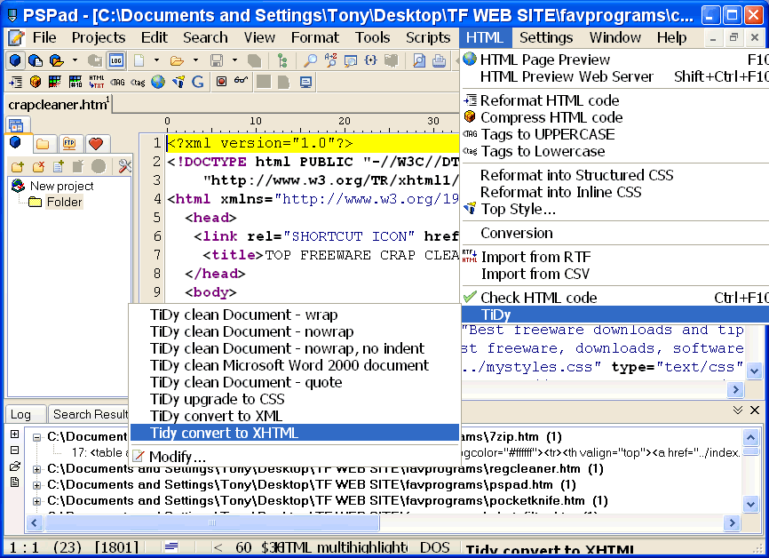
Task: Click the print preview icon
Action: [x=419, y=60]
